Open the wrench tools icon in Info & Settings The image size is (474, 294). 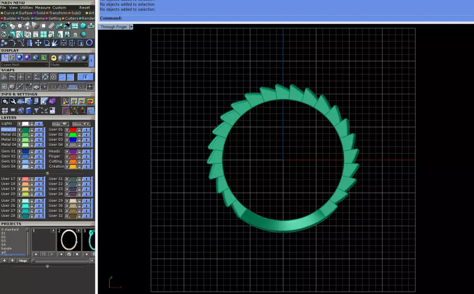coord(13,101)
